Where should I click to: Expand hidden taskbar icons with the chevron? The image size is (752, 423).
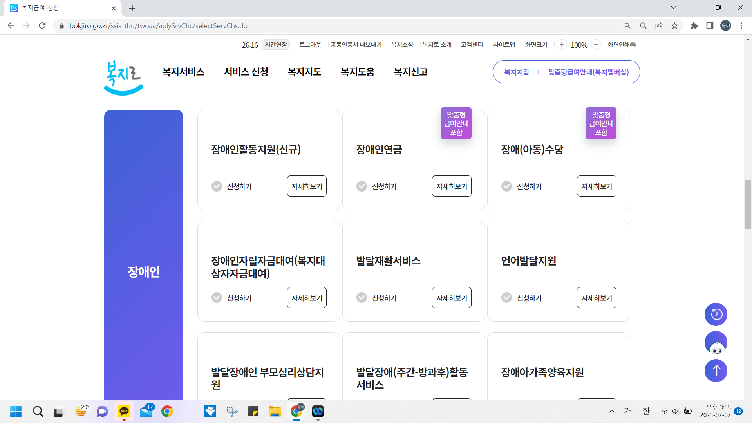[611, 411]
